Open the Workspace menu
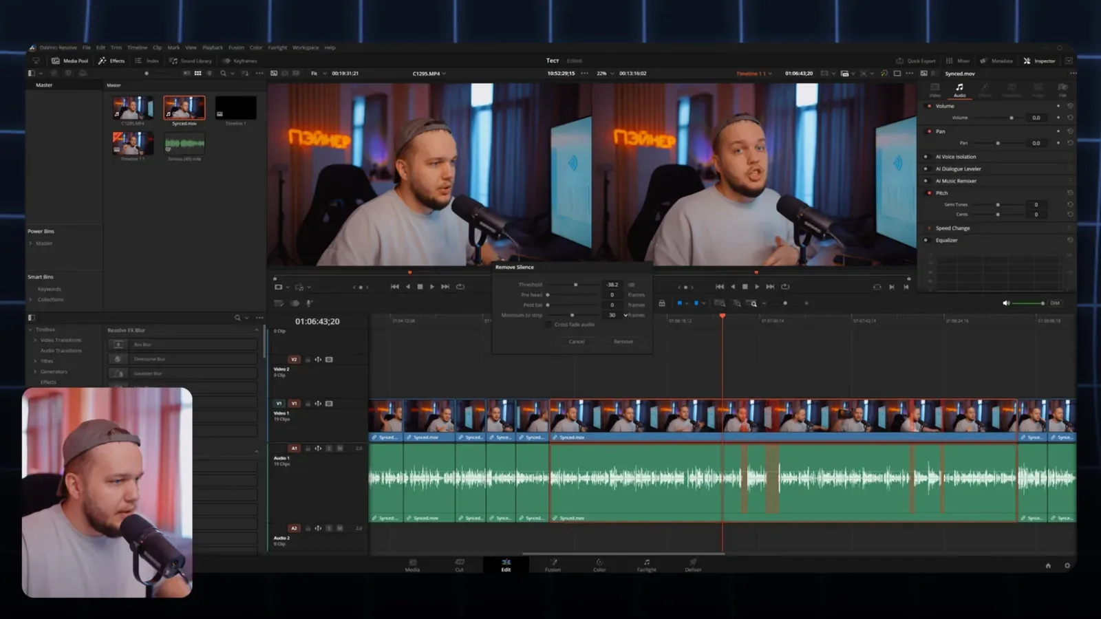This screenshot has width=1101, height=619. tap(306, 47)
